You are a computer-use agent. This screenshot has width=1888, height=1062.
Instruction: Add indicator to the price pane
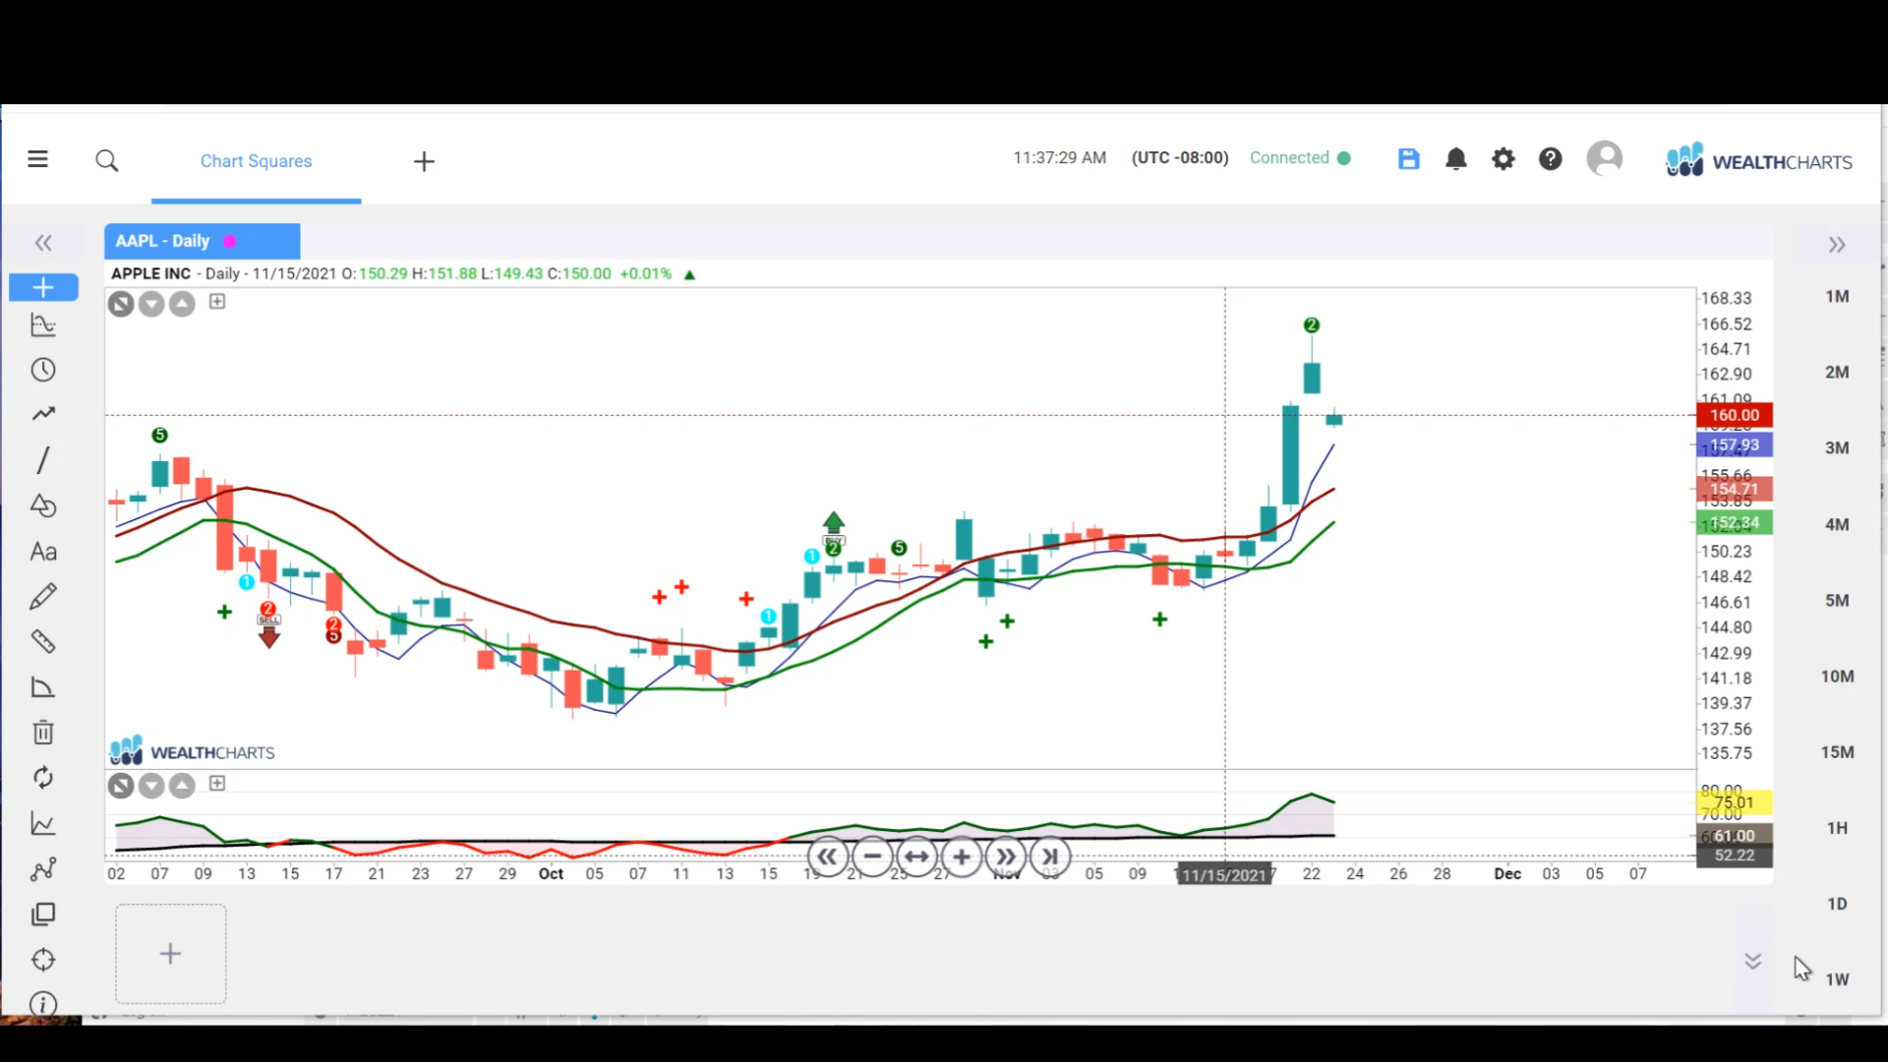(x=217, y=302)
